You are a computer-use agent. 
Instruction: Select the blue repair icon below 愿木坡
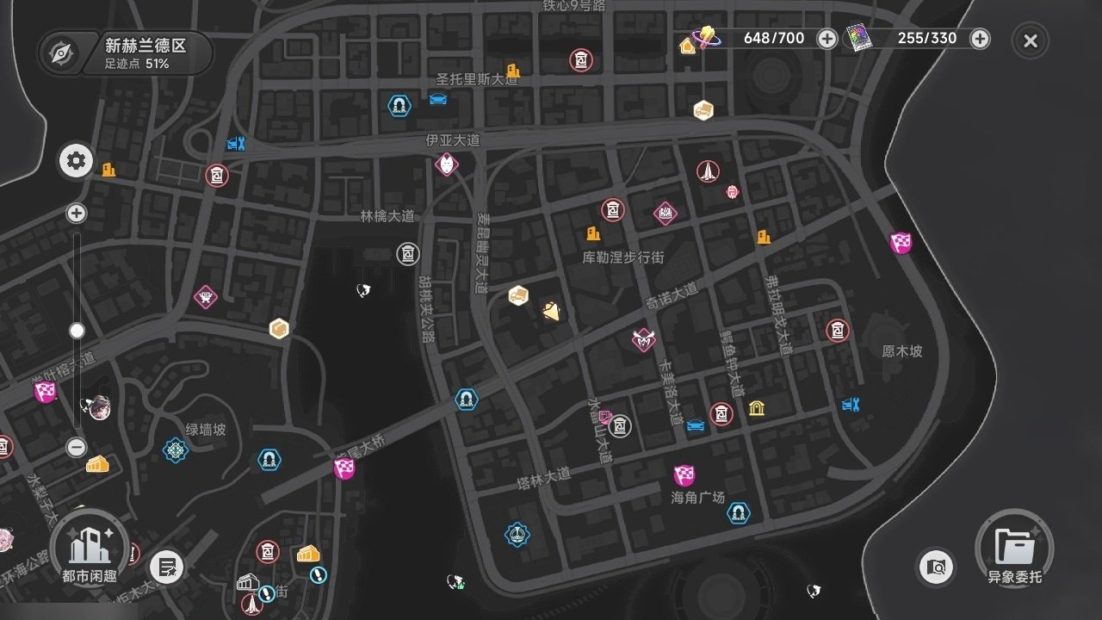851,404
